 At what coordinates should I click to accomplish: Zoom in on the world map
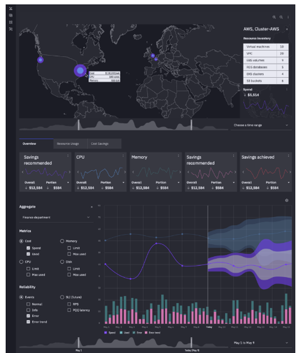[274, 17]
